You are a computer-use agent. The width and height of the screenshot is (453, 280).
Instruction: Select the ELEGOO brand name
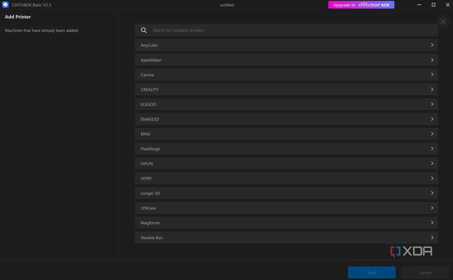coord(148,104)
